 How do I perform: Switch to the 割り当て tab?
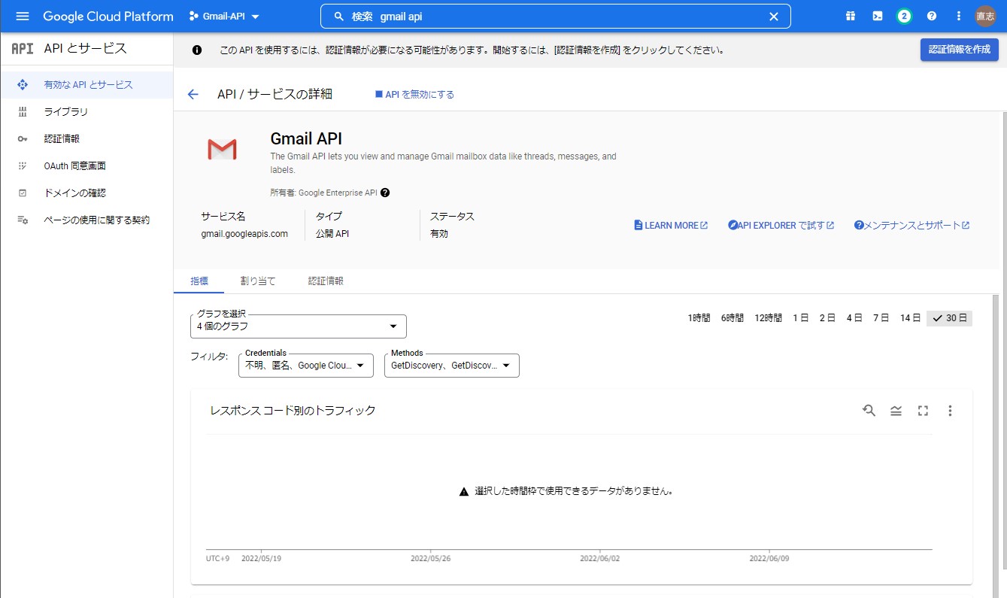point(258,281)
